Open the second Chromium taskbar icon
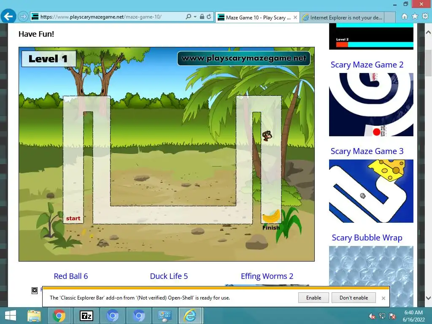432x324 pixels. pos(138,316)
